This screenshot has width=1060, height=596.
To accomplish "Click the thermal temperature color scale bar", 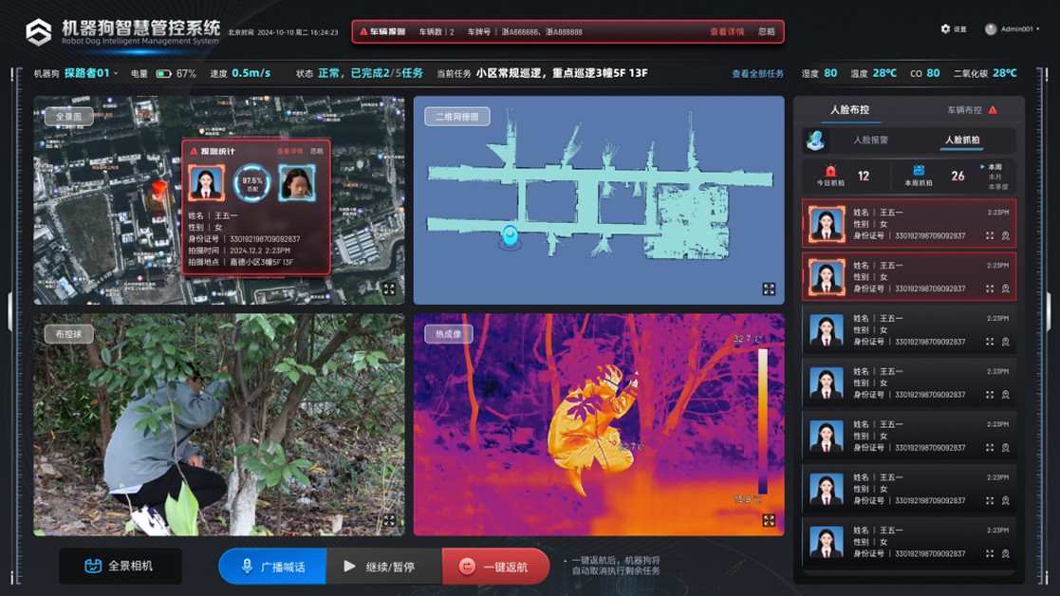I will point(763,420).
